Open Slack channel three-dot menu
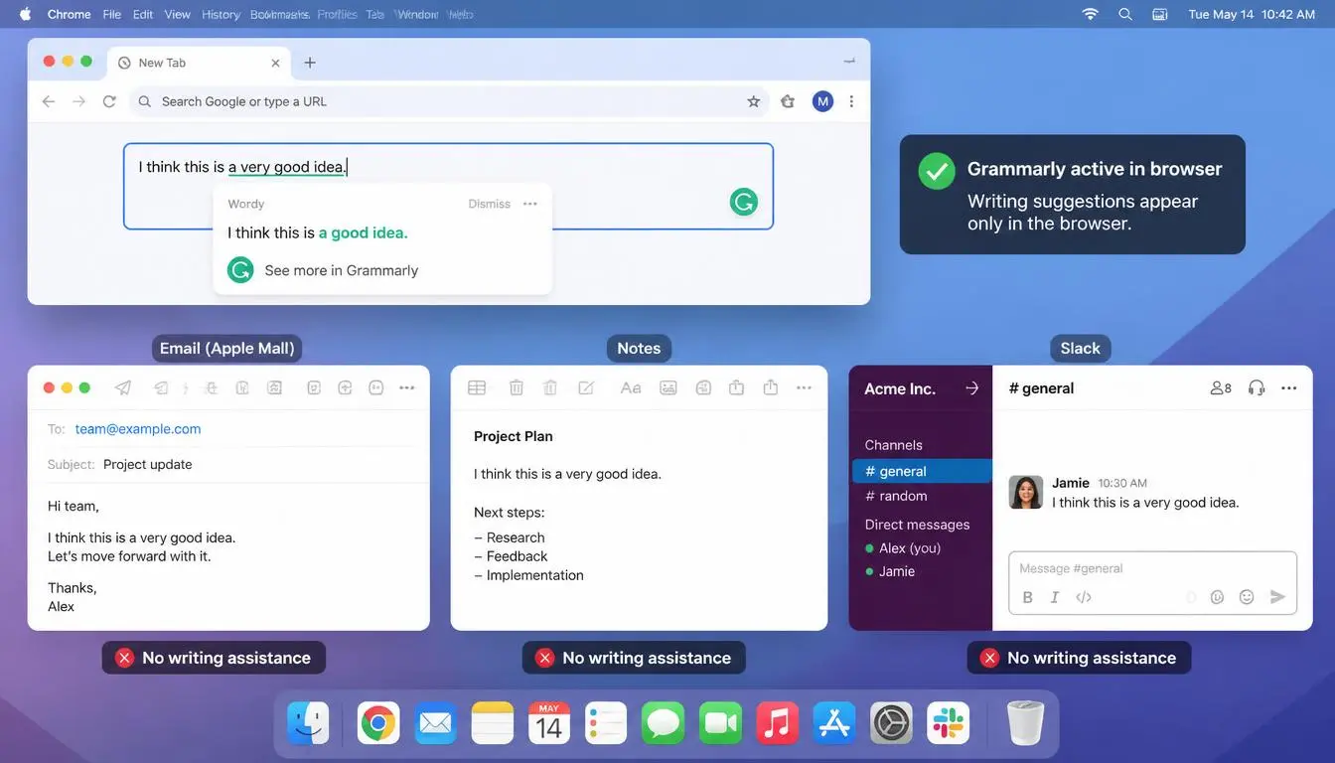 (1289, 388)
